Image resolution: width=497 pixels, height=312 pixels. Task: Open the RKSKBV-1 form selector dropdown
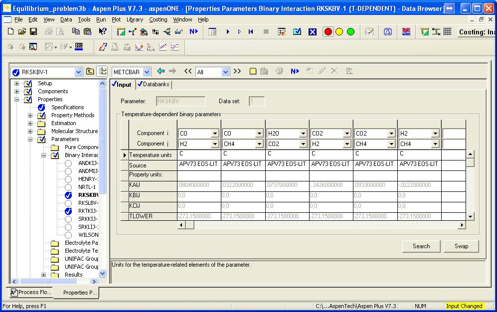pyautogui.click(x=78, y=72)
